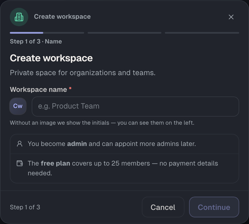Cancel workspace creation
The height and width of the screenshot is (224, 249).
click(x=163, y=207)
